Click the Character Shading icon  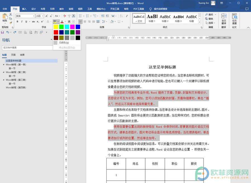click(69, 21)
